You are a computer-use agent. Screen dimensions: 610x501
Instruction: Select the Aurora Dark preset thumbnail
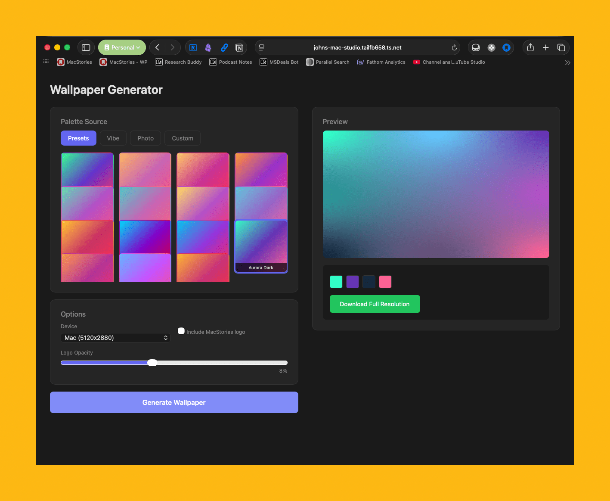pos(261,246)
